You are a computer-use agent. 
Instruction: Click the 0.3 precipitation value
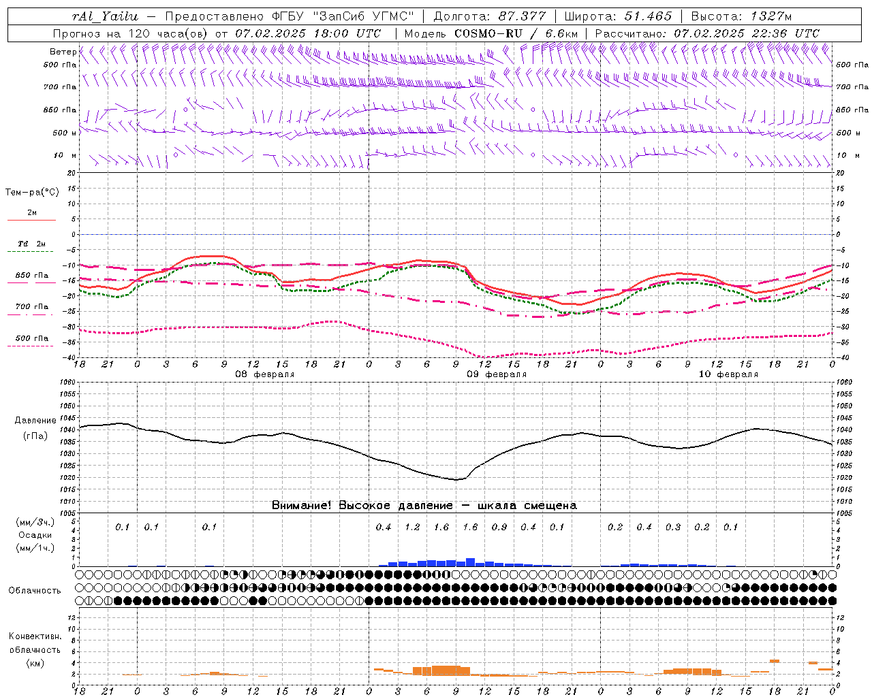673,527
